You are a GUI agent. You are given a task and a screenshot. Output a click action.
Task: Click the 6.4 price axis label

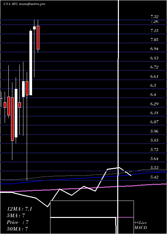tap(153, 95)
